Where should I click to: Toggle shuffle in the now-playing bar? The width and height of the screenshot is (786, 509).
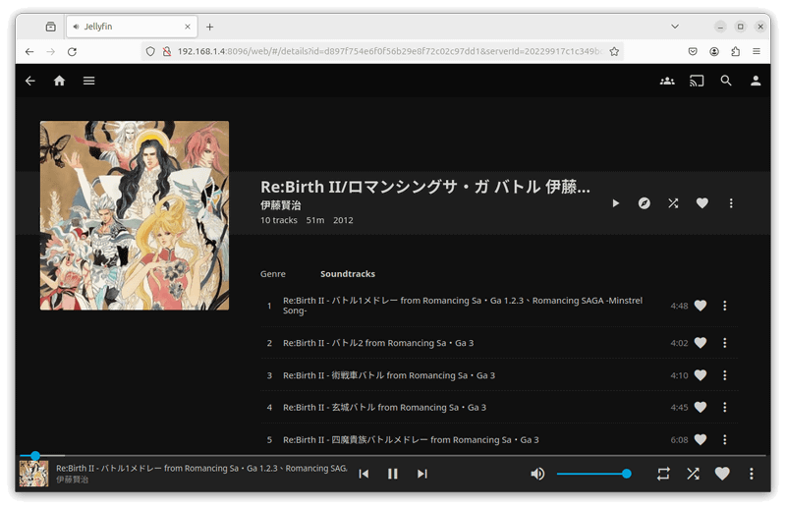tap(693, 474)
